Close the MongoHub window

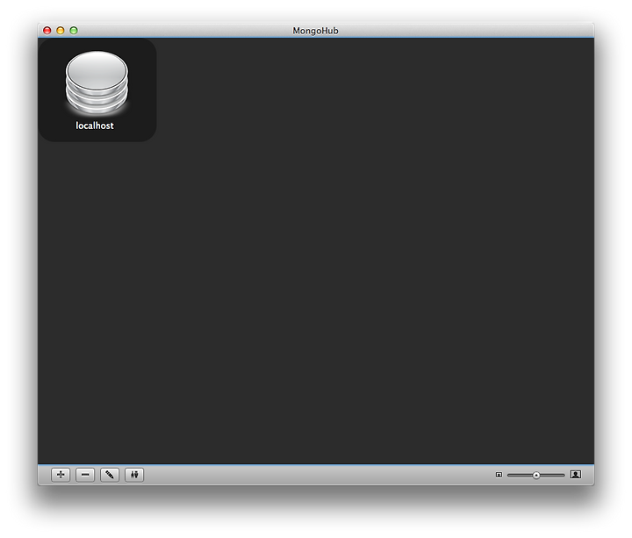[47, 31]
